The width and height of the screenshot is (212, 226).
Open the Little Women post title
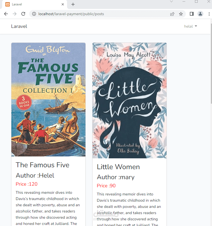click(118, 167)
